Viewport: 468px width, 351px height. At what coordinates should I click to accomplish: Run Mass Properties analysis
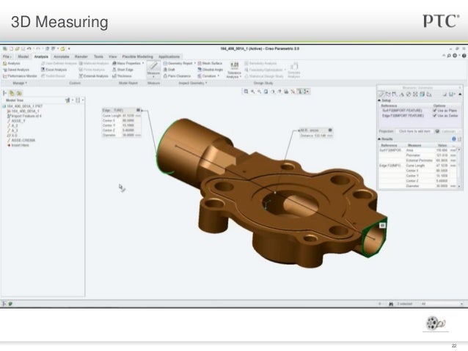click(127, 63)
